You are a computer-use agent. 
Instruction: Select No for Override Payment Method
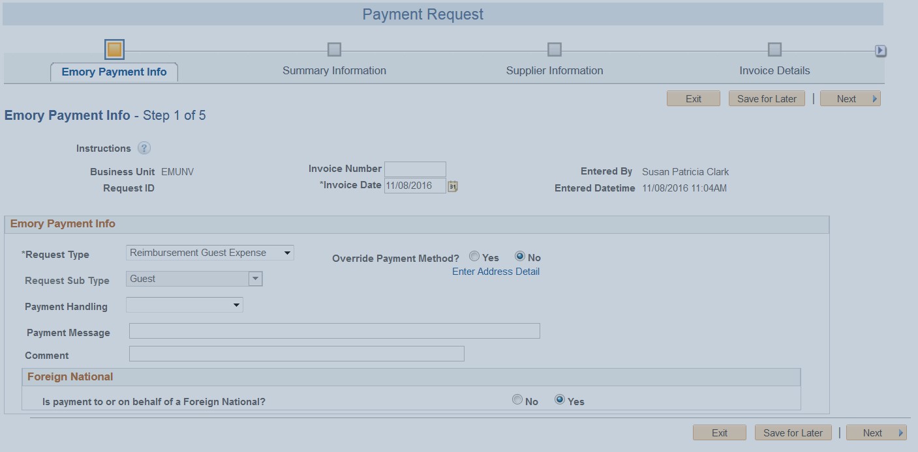point(519,256)
